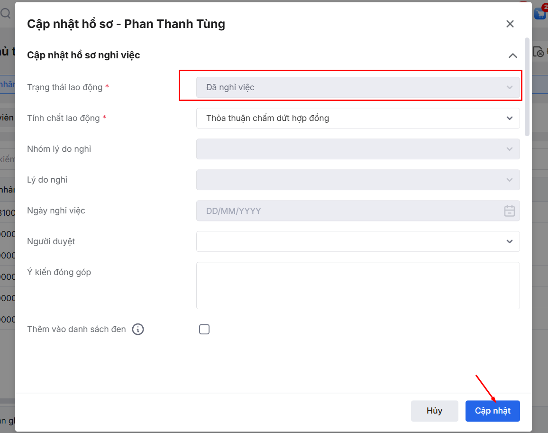This screenshot has width=548, height=433.
Task: Click the blacklist info icon
Action: point(138,329)
